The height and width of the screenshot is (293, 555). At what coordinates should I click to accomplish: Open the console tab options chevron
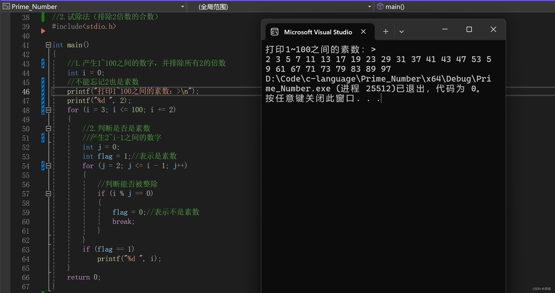coord(401,32)
